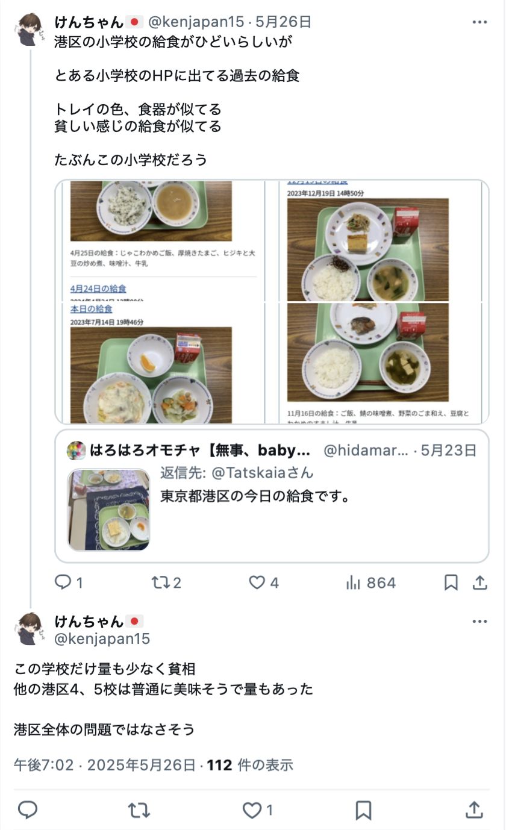Reply to the main tweet at bottom

tap(28, 810)
